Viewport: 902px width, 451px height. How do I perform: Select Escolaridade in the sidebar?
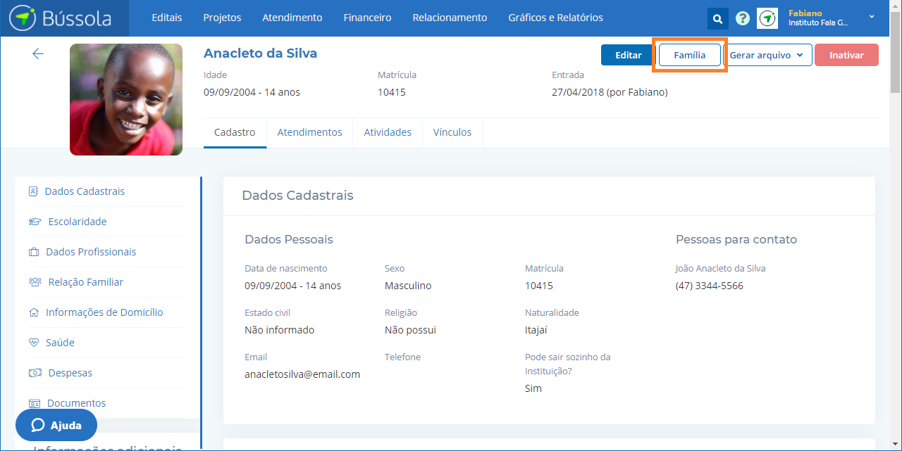78,222
